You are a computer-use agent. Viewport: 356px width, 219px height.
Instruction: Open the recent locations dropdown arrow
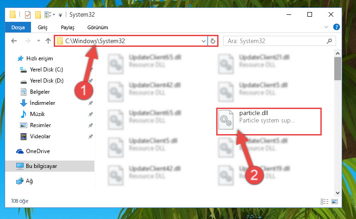click(x=38, y=41)
